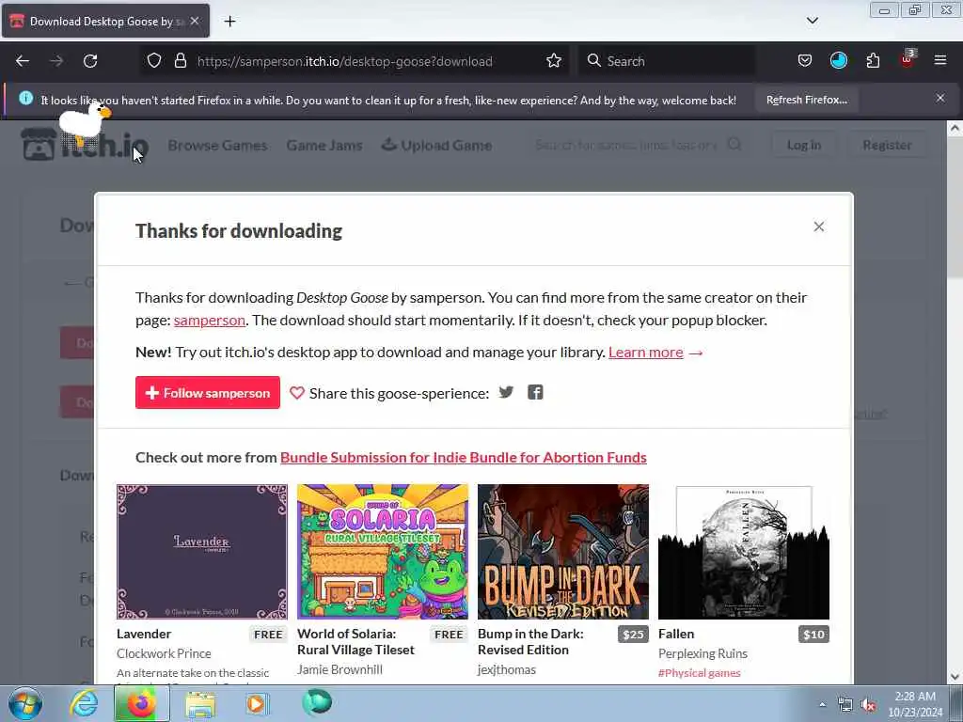Click the scrollbar up arrow
Screen dimensions: 963x722
point(955,128)
